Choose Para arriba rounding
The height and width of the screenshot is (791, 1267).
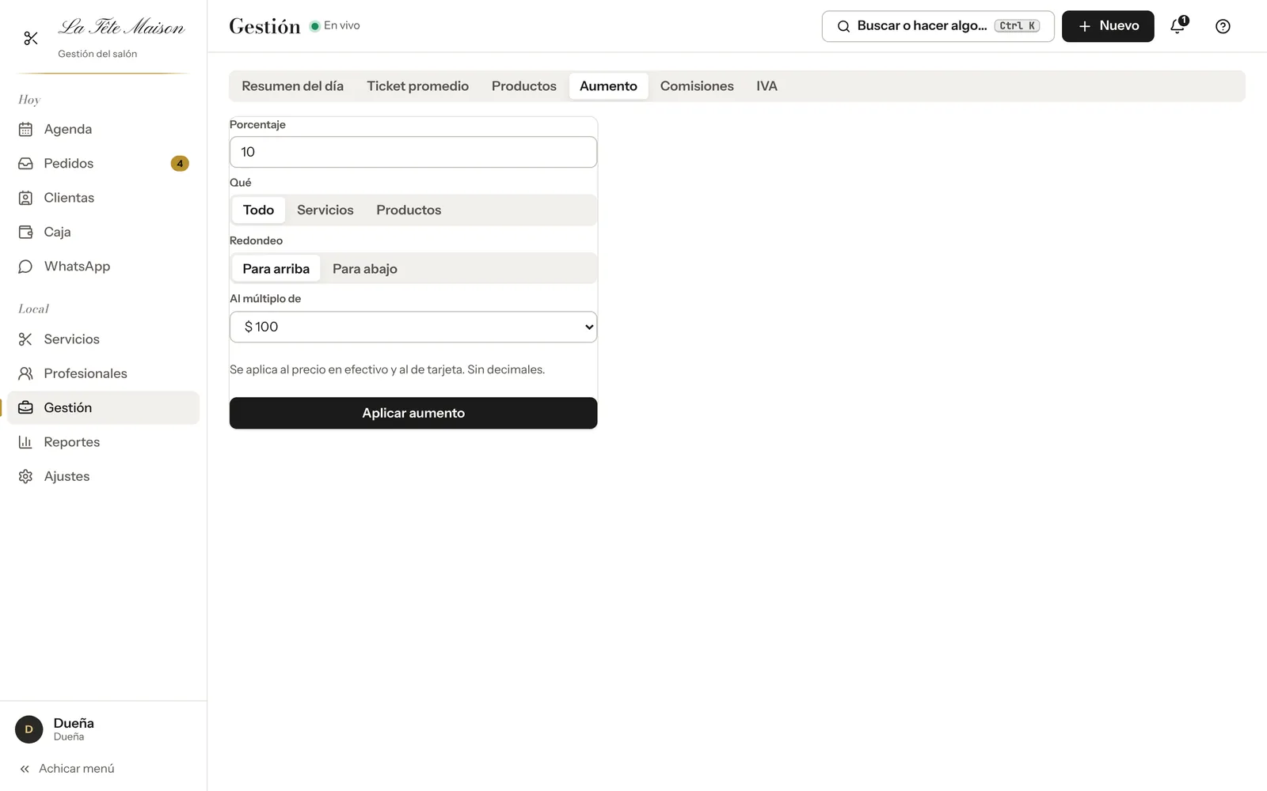coord(276,269)
